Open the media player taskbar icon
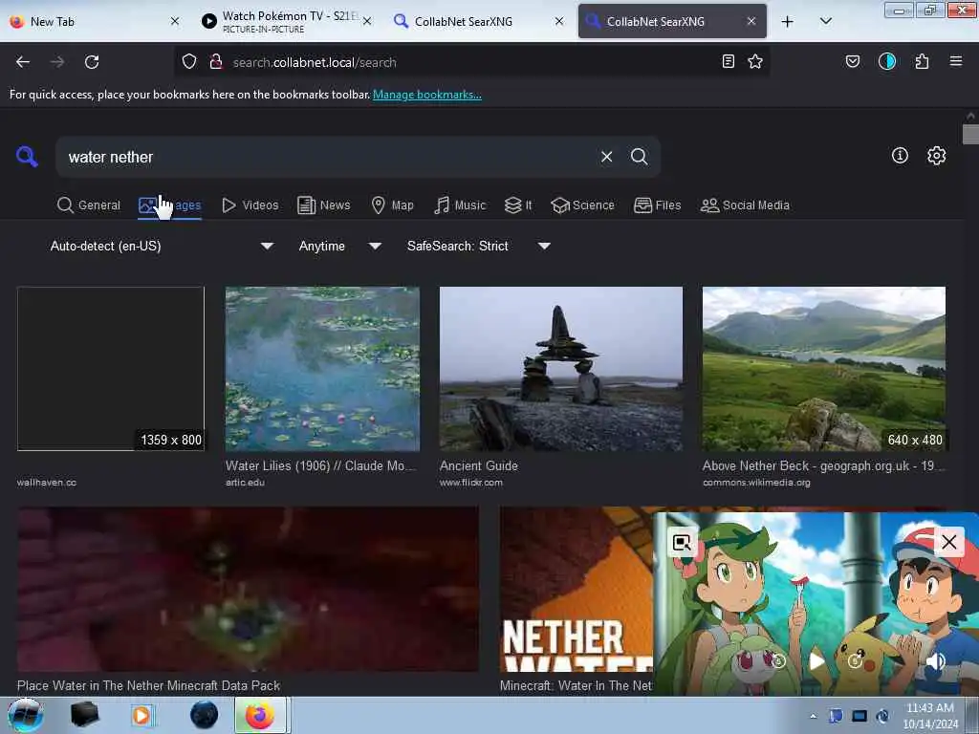 point(141,715)
